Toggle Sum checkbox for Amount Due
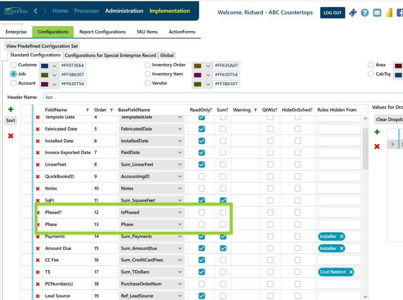Screen dimensions: 403x300 click(x=223, y=248)
